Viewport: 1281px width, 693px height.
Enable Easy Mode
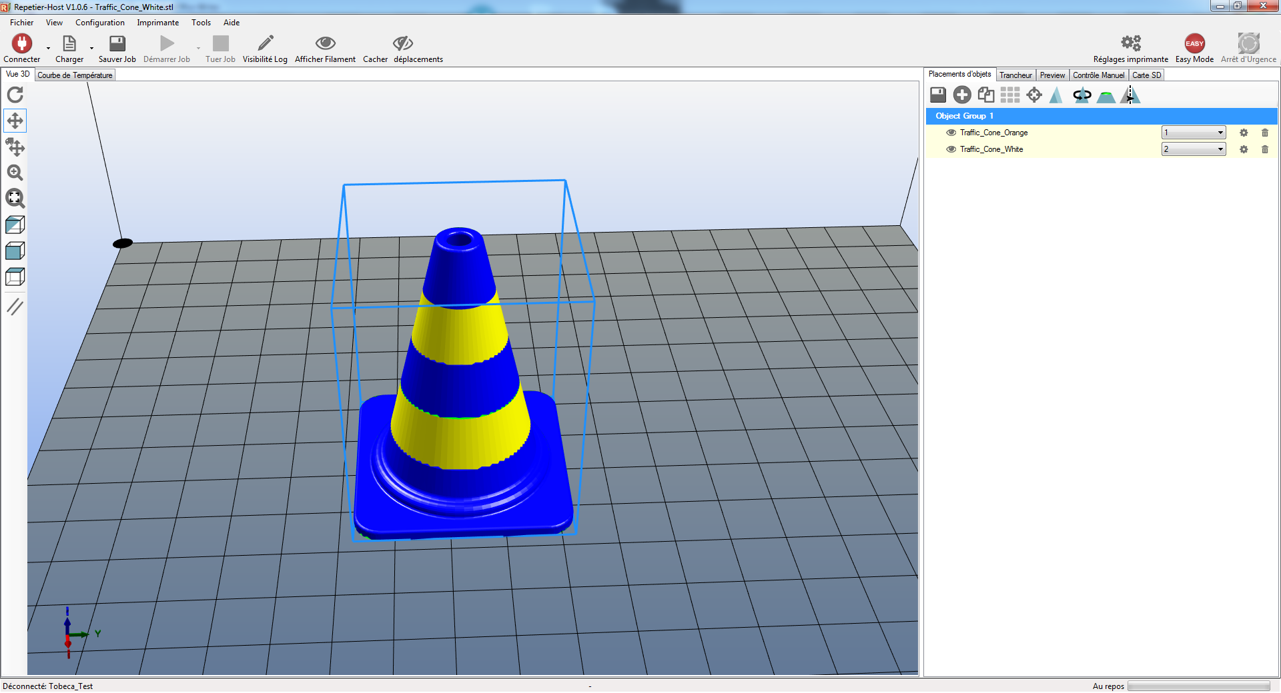coord(1194,48)
